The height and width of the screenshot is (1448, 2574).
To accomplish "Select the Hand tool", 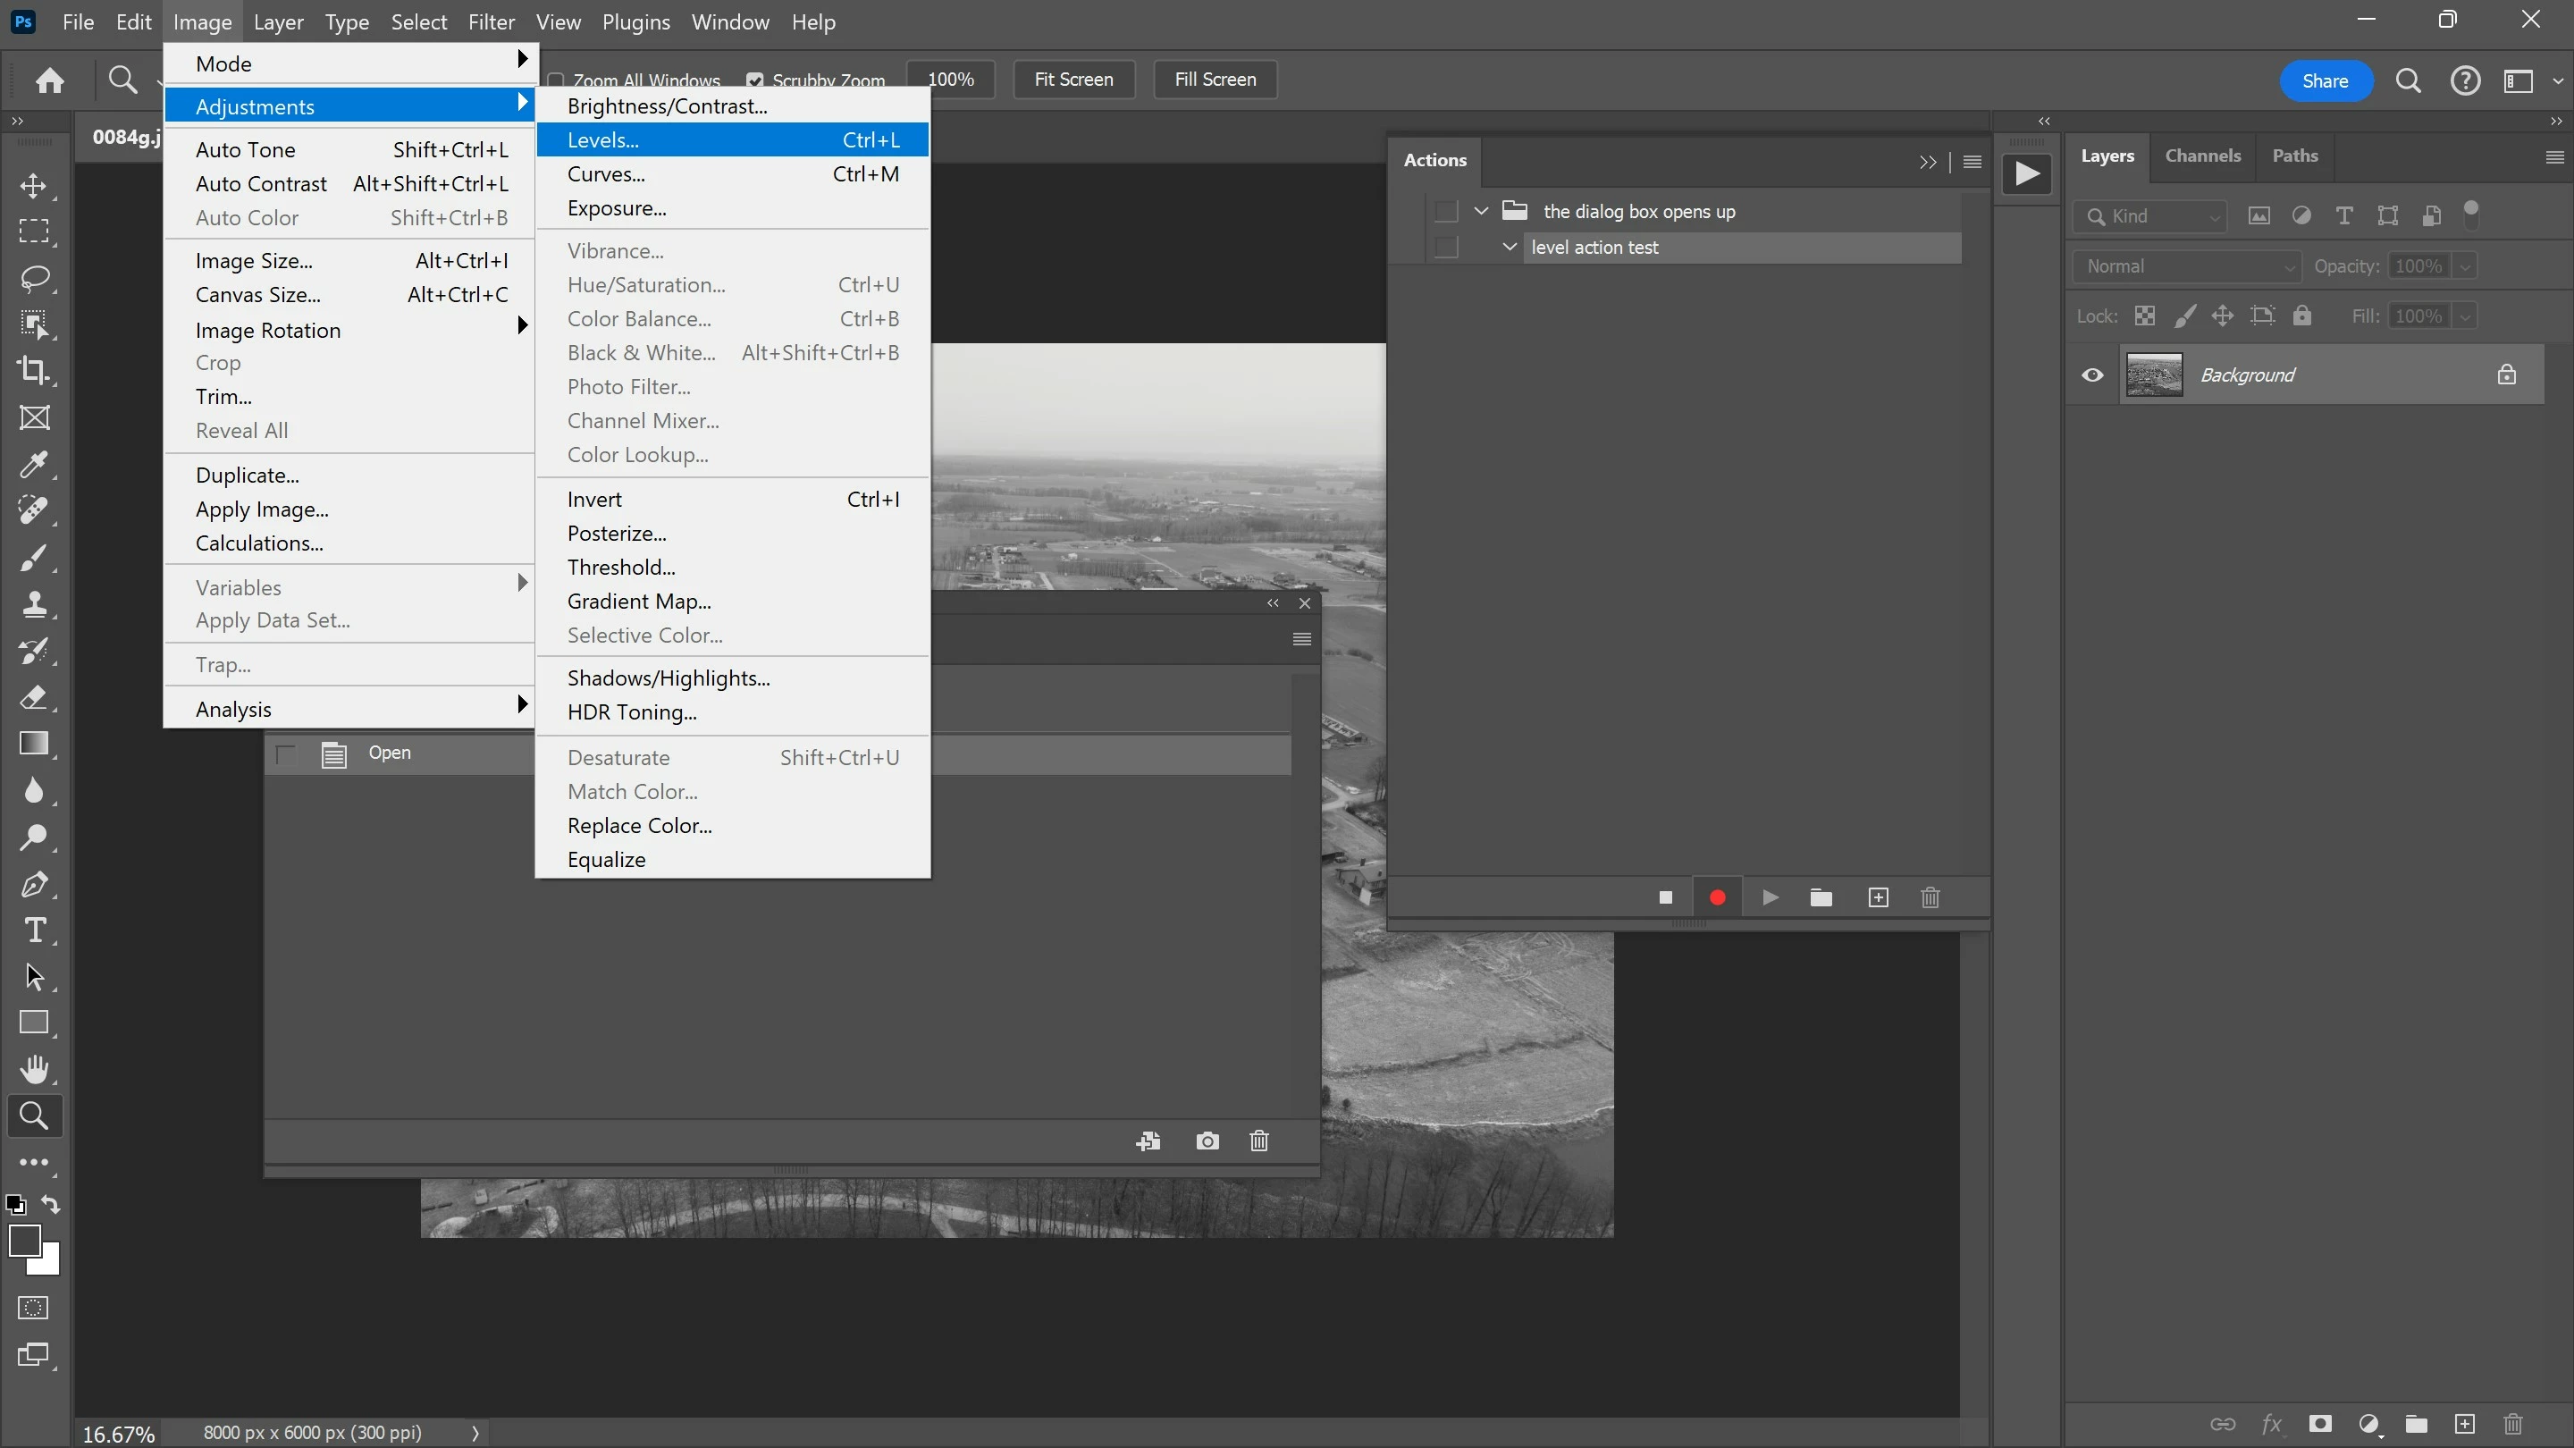I will point(34,1069).
